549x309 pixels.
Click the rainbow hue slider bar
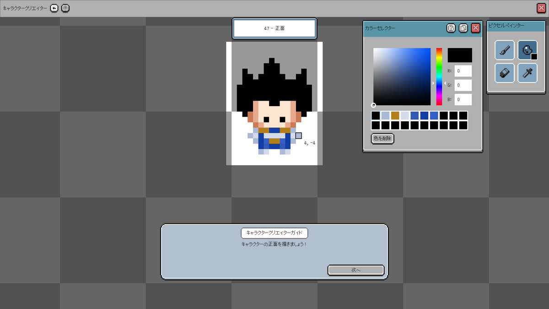(439, 76)
